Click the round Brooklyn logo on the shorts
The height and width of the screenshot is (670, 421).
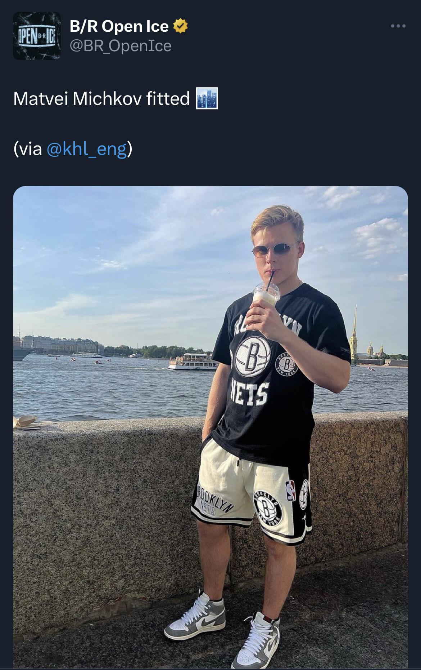268,509
